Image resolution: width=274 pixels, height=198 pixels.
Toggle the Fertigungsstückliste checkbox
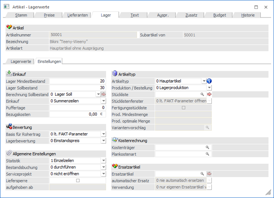(183, 108)
